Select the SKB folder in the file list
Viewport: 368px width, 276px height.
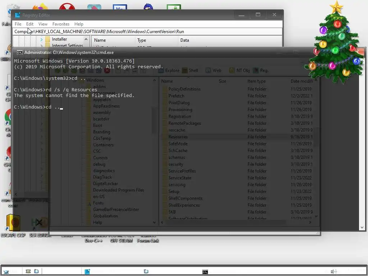pos(172,212)
